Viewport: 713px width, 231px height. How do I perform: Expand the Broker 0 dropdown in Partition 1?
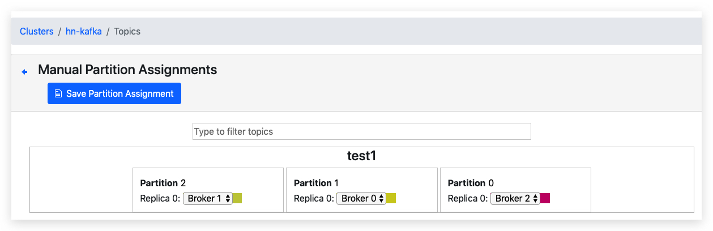pyautogui.click(x=361, y=198)
